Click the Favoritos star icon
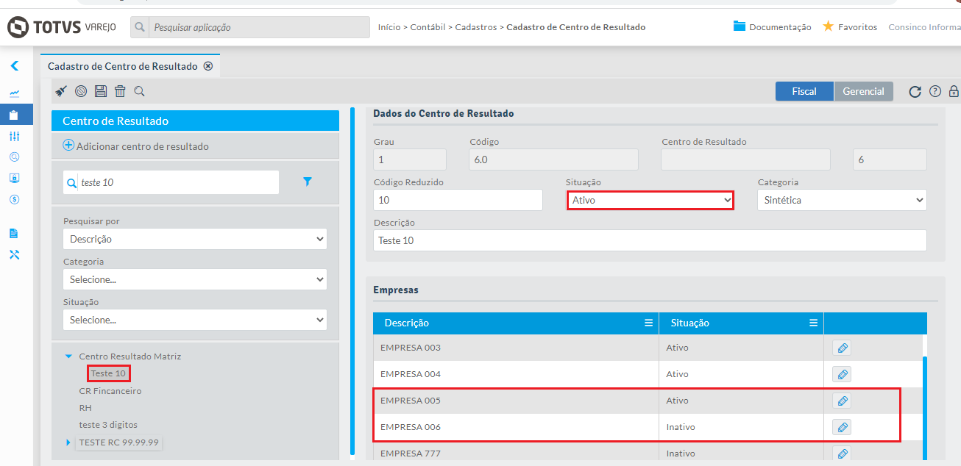The image size is (961, 466). pyautogui.click(x=828, y=26)
